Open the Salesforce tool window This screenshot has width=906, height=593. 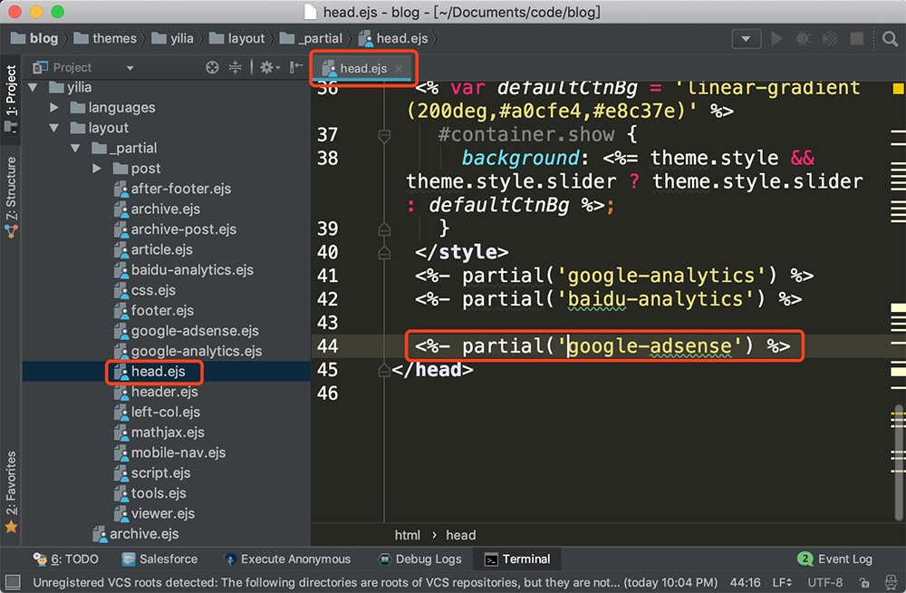tap(159, 559)
